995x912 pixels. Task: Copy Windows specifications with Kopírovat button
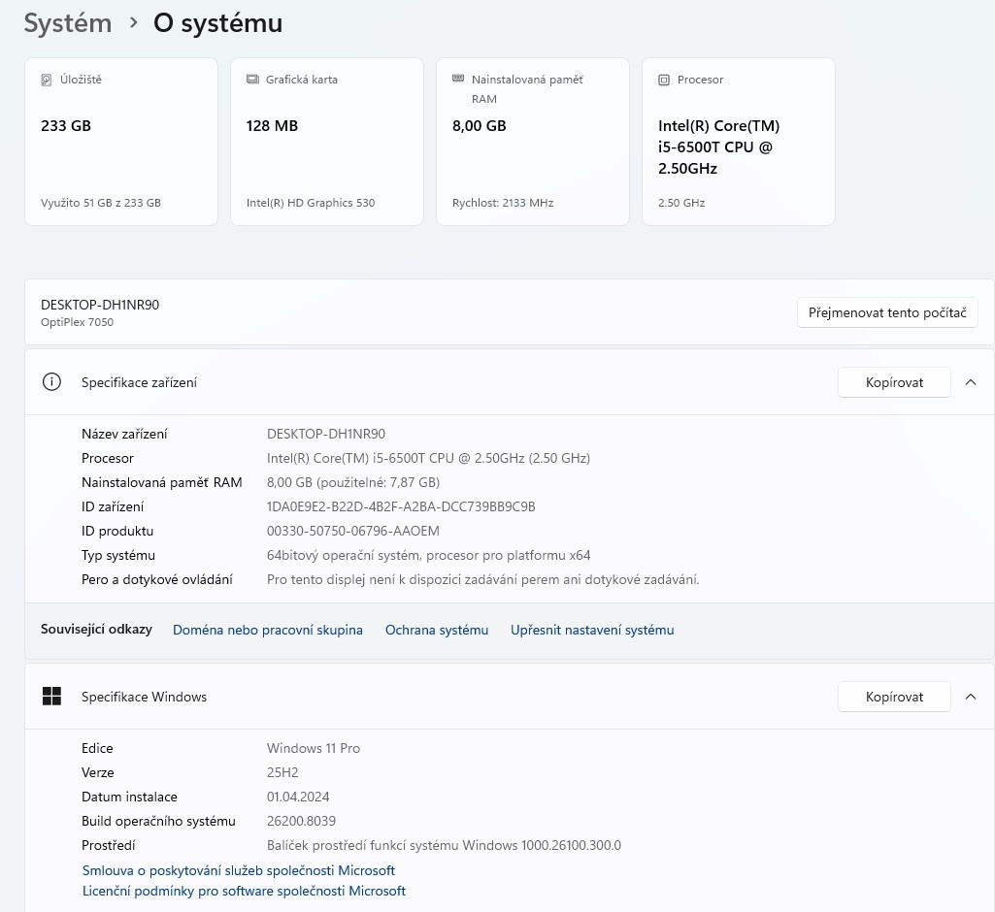(894, 697)
